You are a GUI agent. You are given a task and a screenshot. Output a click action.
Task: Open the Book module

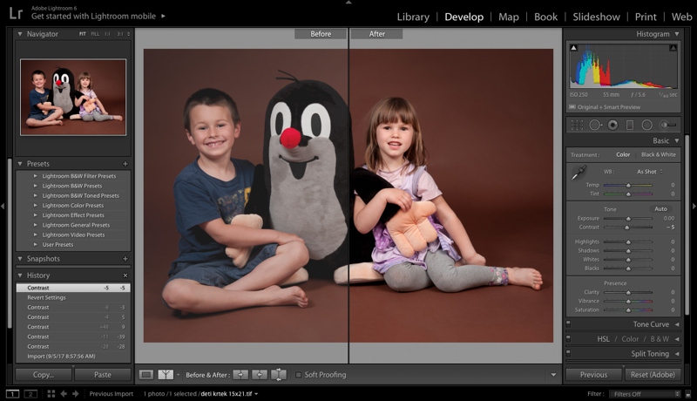[x=545, y=17]
